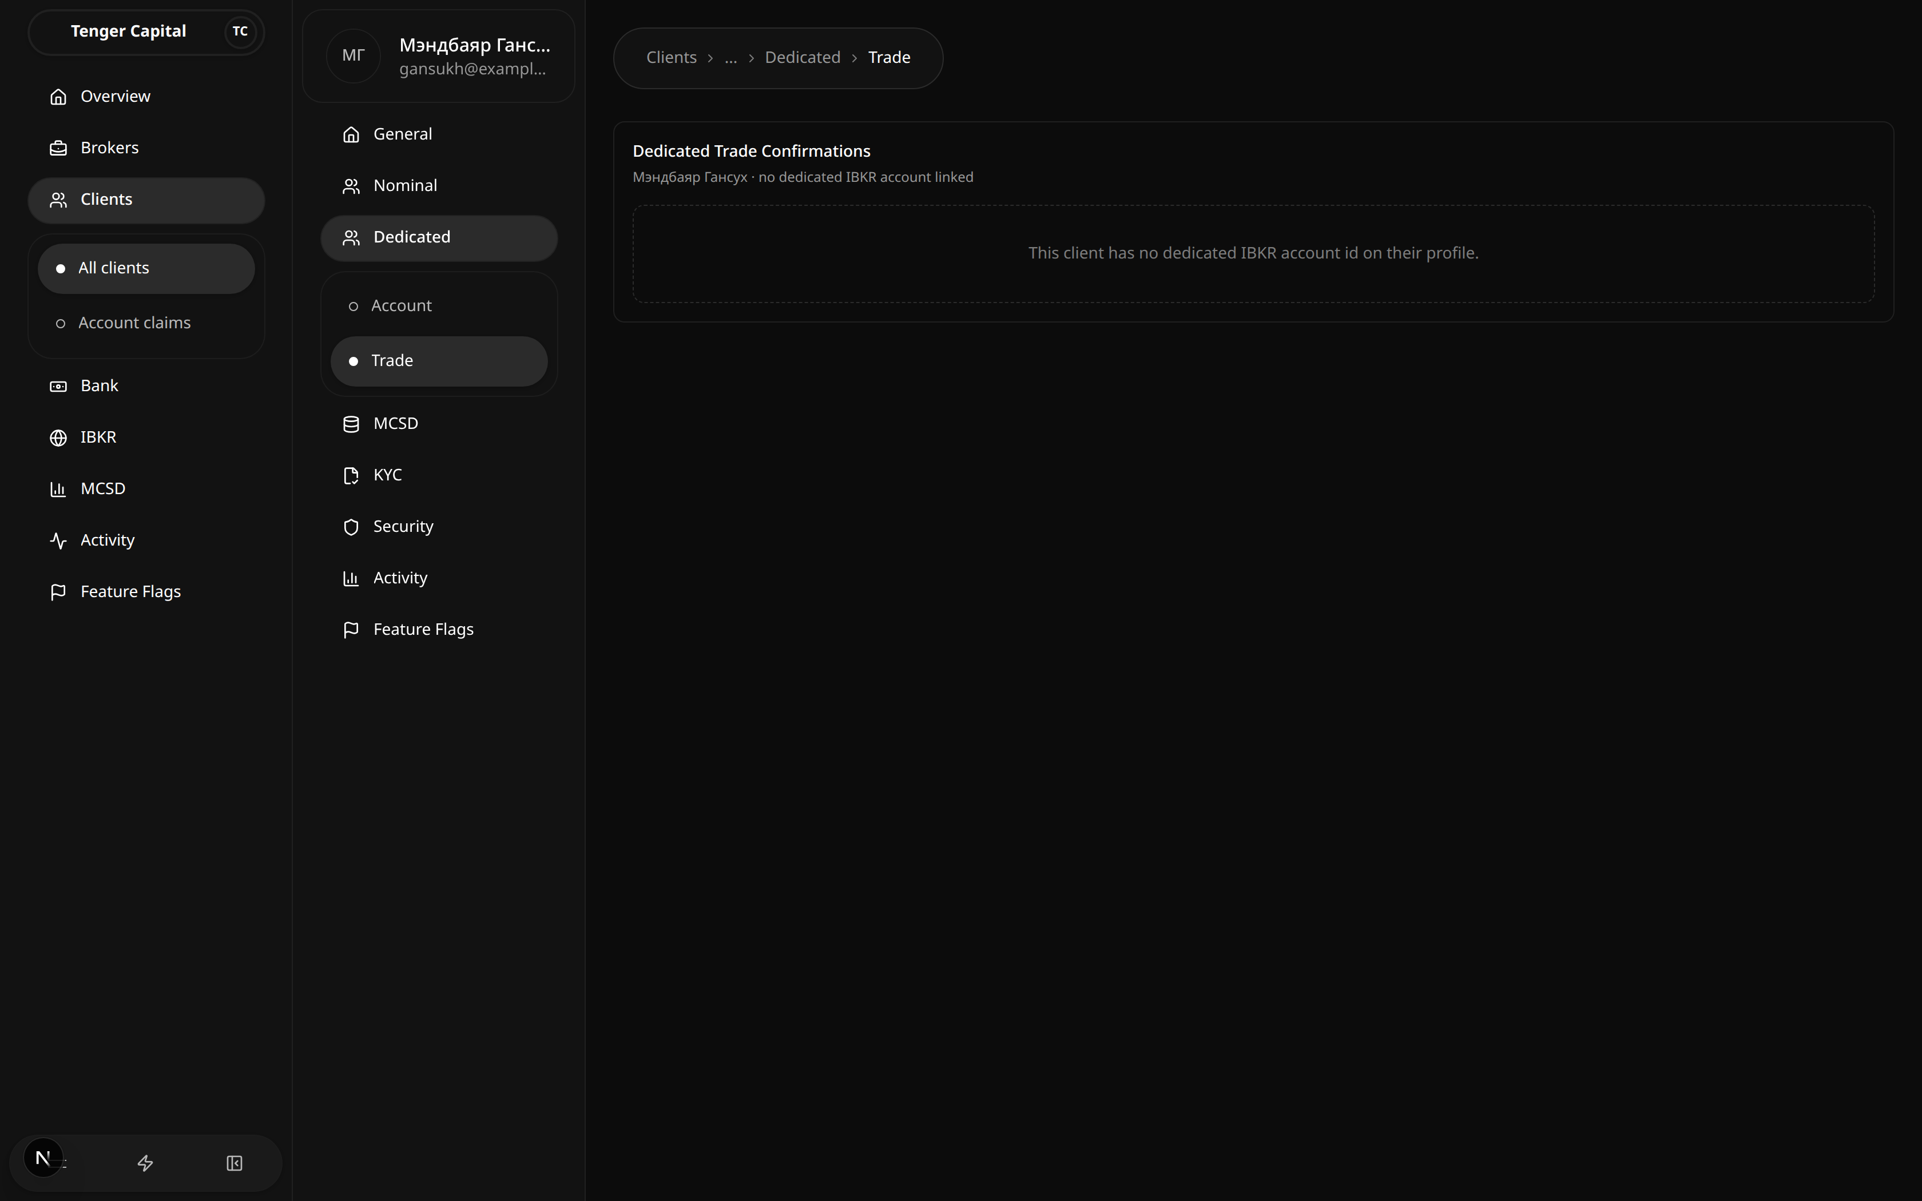Open Activity in the client menu
Screen dimensions: 1922x1201
(439, 578)
